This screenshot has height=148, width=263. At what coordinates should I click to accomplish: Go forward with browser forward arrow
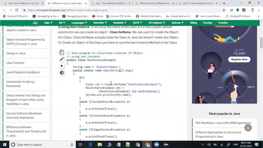click(x=10, y=10)
